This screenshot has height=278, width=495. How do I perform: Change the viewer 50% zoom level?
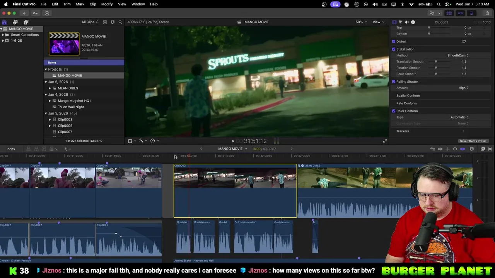(361, 22)
